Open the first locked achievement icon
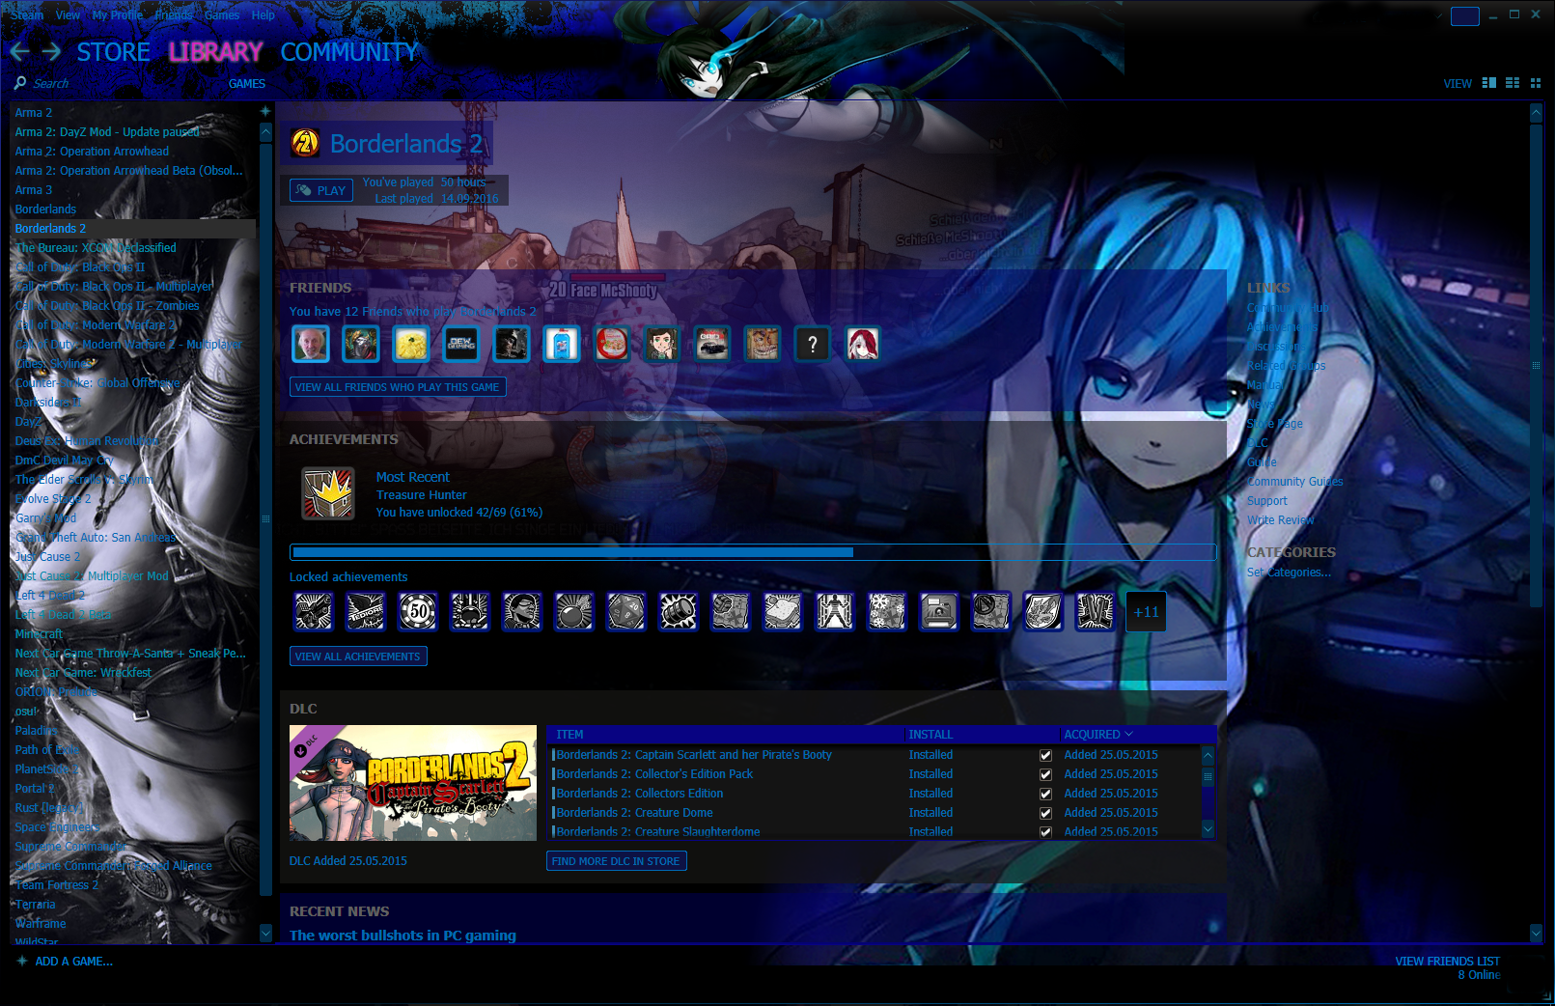This screenshot has height=1006, width=1555. tap(314, 611)
